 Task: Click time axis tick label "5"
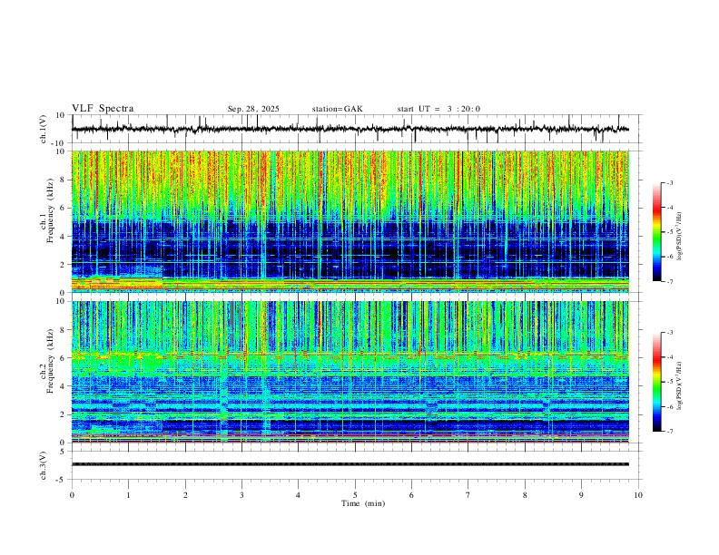tap(355, 495)
